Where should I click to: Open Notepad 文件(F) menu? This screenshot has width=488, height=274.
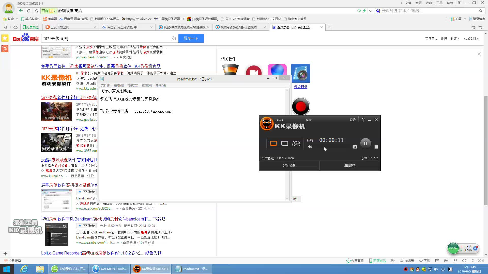(x=105, y=85)
